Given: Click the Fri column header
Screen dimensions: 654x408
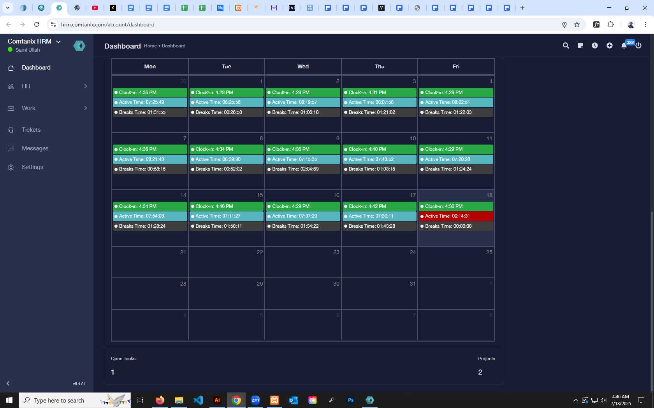Looking at the screenshot, I should coord(456,66).
